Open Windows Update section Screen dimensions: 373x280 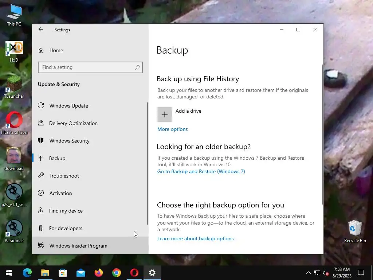click(90, 106)
